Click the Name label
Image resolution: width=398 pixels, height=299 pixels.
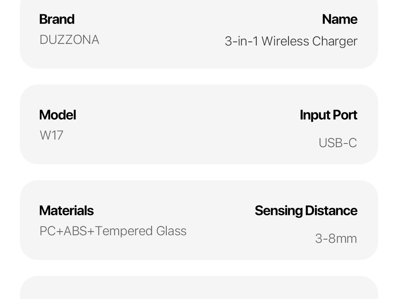[x=339, y=19]
